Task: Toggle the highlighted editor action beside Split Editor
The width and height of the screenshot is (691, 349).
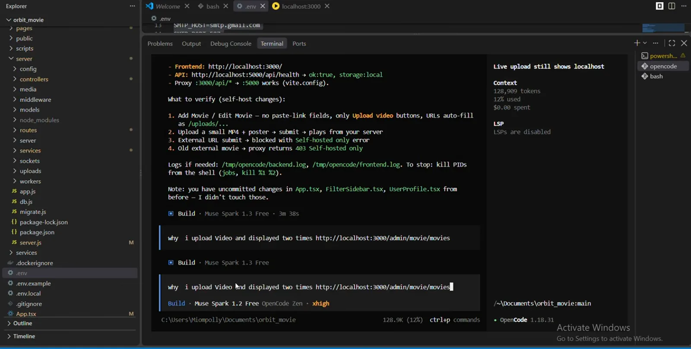Action: coord(659,6)
